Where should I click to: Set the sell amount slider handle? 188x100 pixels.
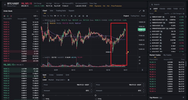[x=96, y=95]
